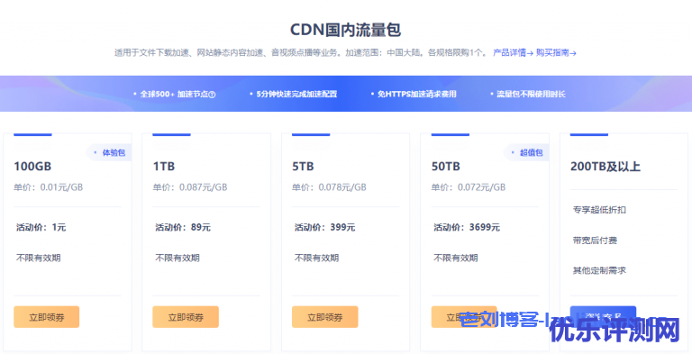Select the 体验包 tag on 100GB card
Image resolution: width=692 pixels, height=354 pixels.
tap(109, 153)
